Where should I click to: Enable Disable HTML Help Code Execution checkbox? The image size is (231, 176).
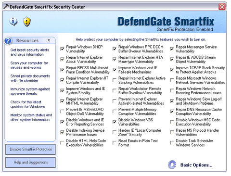click(62, 142)
